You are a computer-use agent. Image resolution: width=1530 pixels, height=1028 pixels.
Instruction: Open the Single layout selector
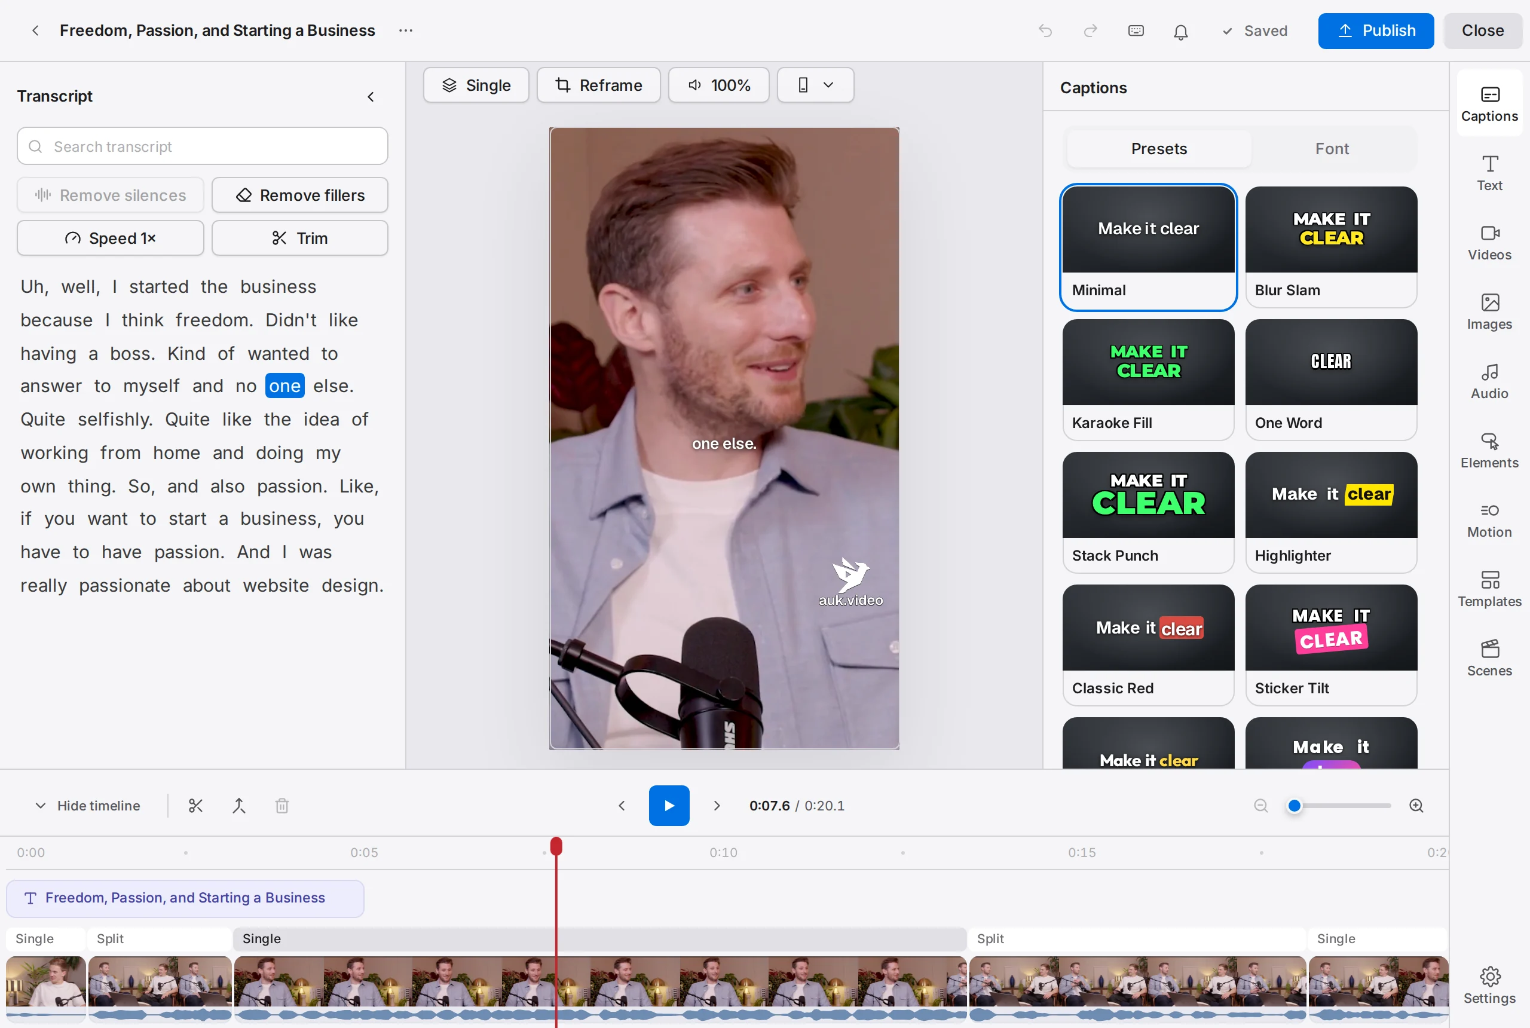click(476, 85)
